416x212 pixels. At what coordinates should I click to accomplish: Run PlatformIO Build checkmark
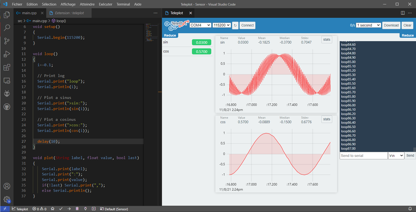pos(61,209)
